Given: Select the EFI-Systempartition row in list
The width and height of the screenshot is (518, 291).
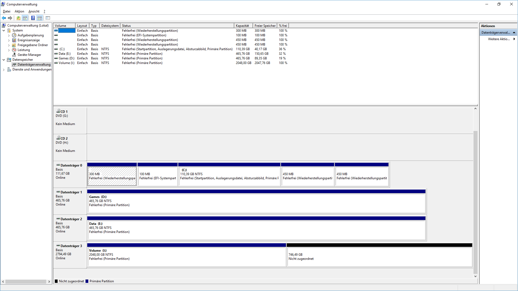Looking at the screenshot, I should point(171,35).
